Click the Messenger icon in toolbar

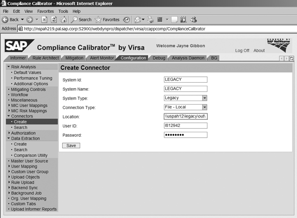click(x=194, y=19)
